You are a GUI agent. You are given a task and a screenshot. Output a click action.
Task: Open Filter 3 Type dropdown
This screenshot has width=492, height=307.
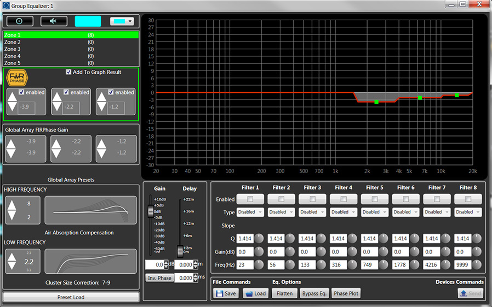[312, 212]
